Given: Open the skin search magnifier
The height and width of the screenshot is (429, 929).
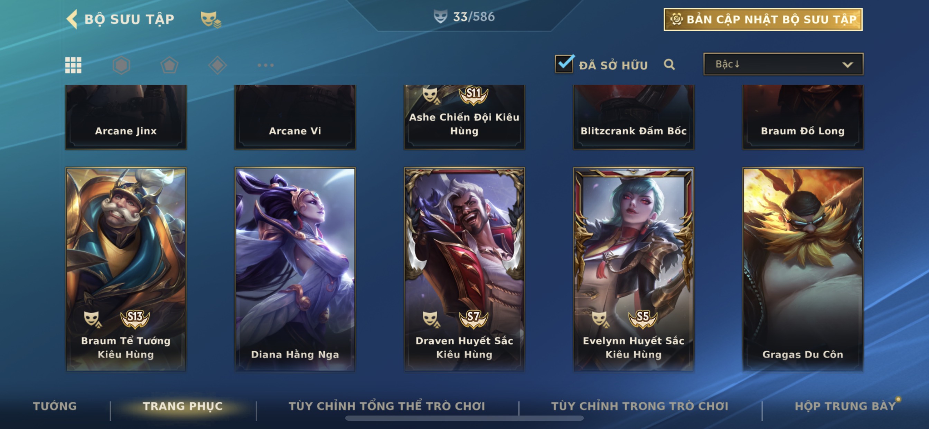Looking at the screenshot, I should [669, 65].
